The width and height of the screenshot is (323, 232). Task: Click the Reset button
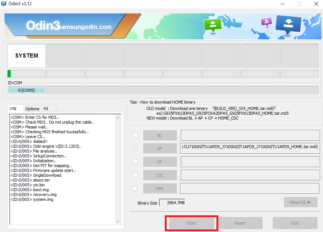point(240,223)
